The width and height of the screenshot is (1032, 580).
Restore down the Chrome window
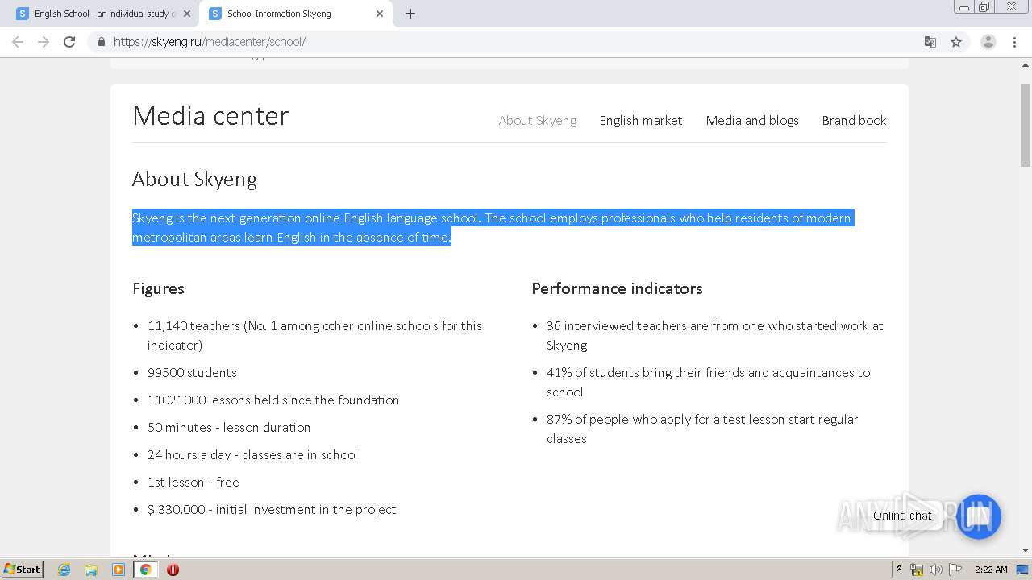(x=984, y=7)
